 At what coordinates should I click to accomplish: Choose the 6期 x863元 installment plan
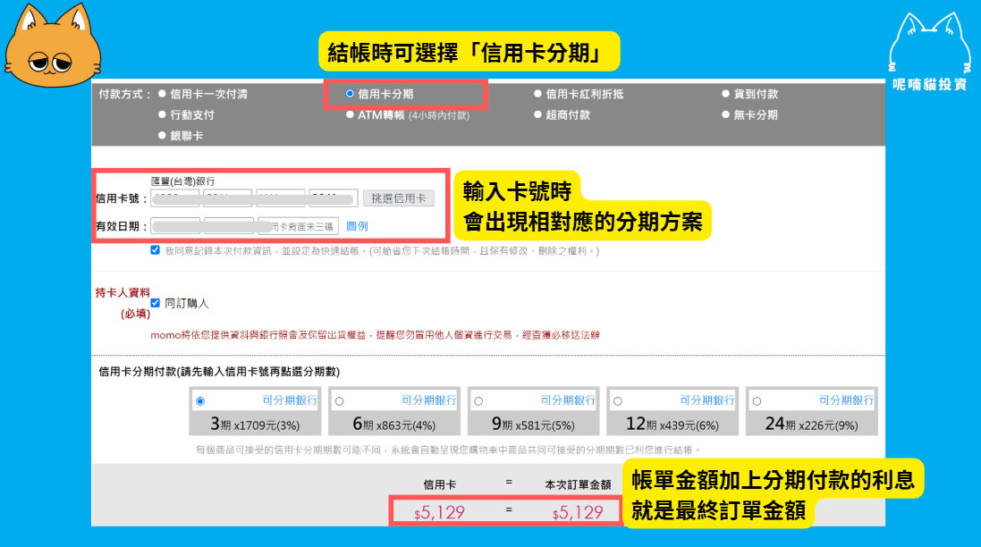coord(339,401)
